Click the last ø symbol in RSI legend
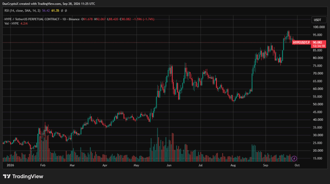 [x=66, y=11]
